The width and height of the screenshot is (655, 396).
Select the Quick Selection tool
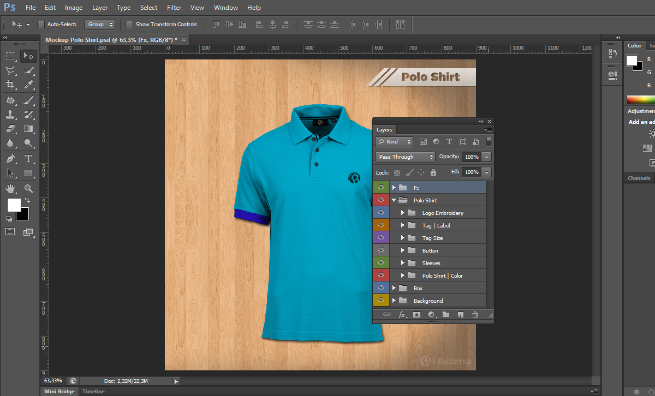(x=28, y=70)
